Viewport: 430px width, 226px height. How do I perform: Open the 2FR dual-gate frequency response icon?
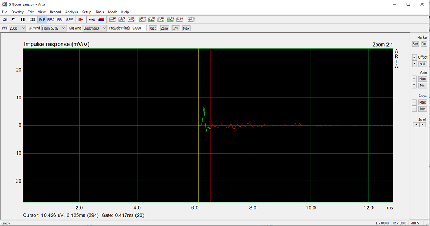click(x=122, y=19)
